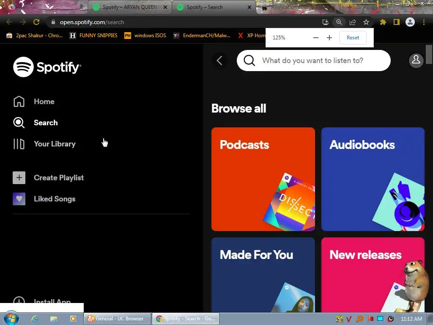
Task: Open the Made For You card
Action: [x=263, y=275]
